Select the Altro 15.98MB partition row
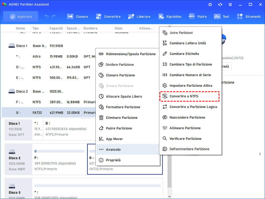 point(49,57)
